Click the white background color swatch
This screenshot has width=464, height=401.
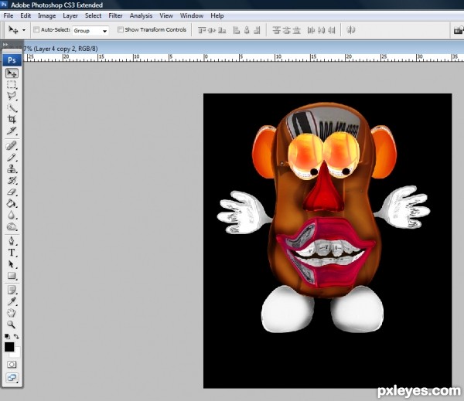point(17,354)
